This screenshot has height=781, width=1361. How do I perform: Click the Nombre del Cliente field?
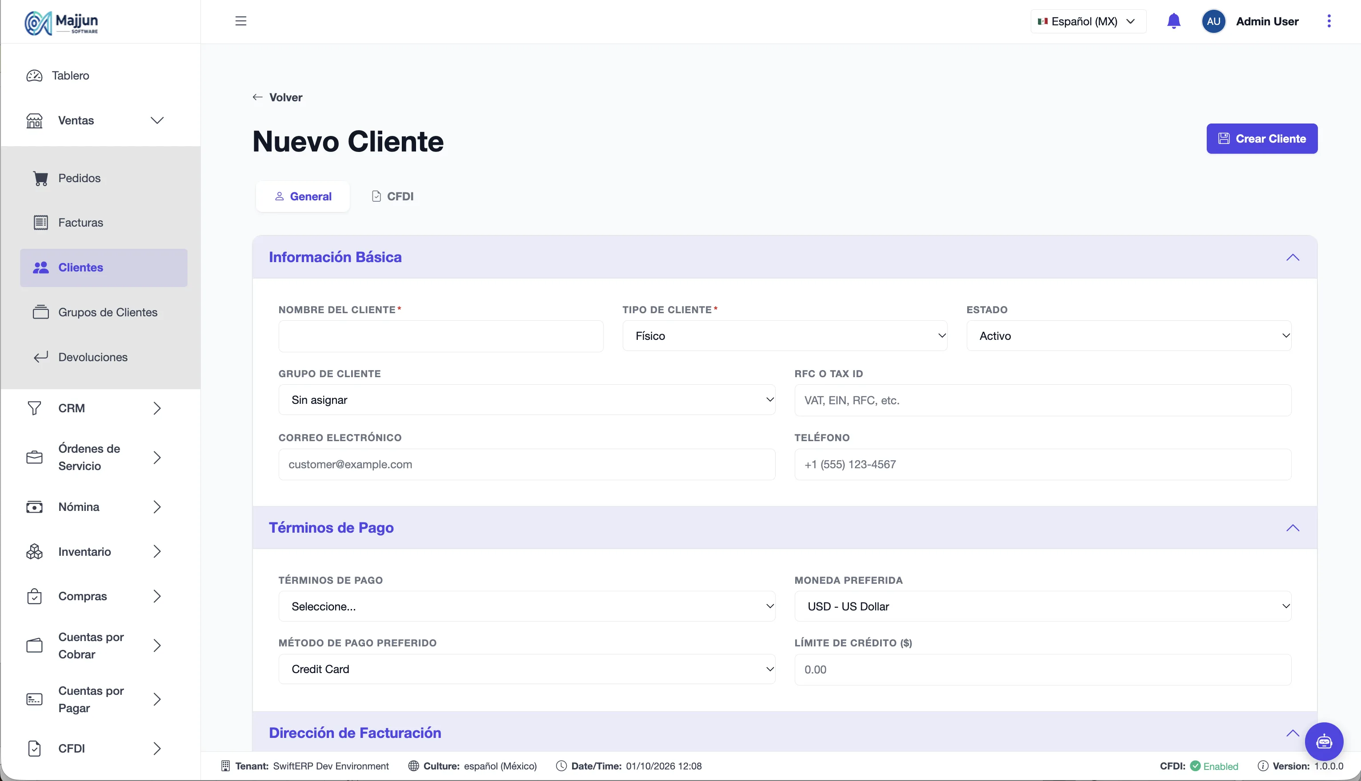tap(440, 336)
